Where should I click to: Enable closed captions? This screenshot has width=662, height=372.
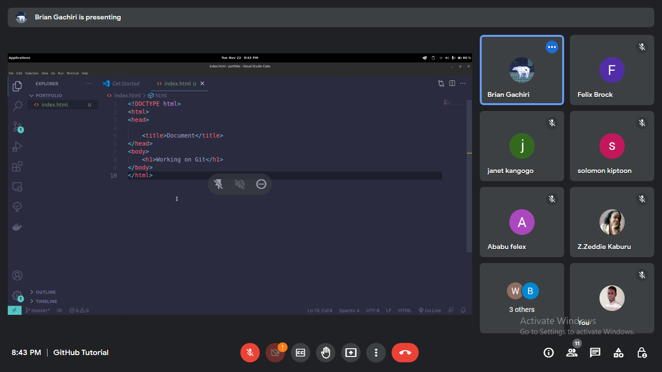click(x=300, y=353)
